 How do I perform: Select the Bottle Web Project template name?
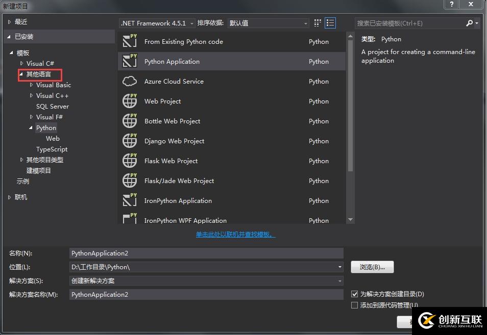(x=173, y=121)
